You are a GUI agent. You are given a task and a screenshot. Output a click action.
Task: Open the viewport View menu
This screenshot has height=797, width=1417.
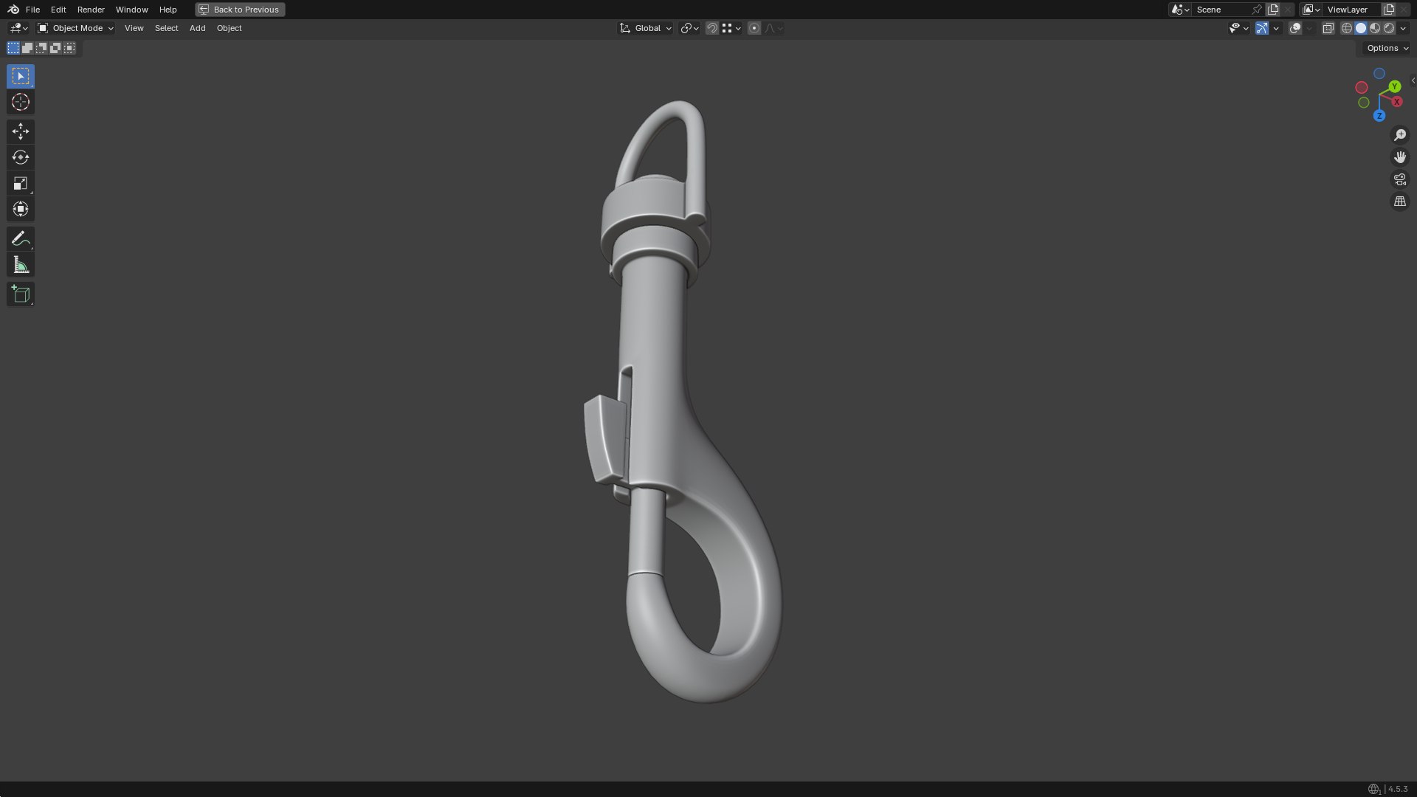[134, 28]
